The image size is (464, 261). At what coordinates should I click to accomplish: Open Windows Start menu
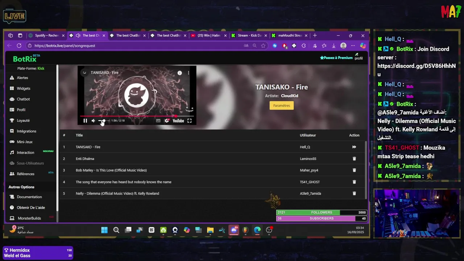click(104, 230)
